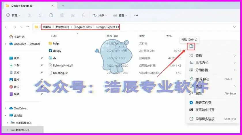Open 分组依据 submenu in context menu

[x=213, y=70]
